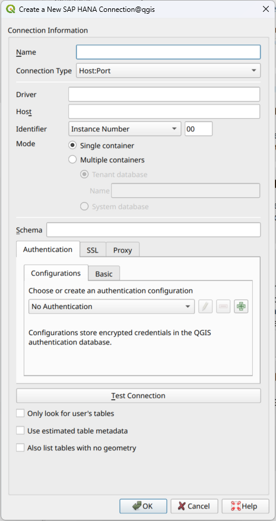Open the No Authentication configuration dropdown
276x521 pixels.
[112, 307]
